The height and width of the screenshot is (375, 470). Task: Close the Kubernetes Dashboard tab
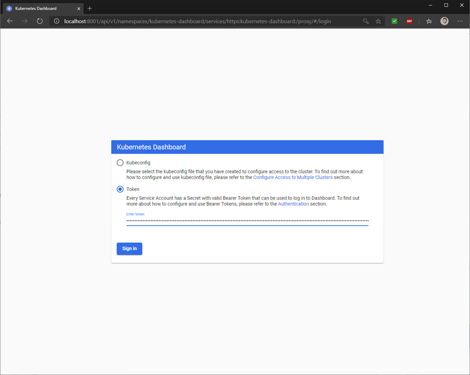click(79, 9)
